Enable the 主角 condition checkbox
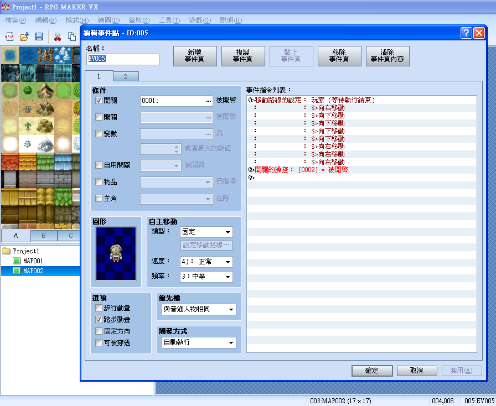Viewport: 496px width, 406px height. pos(99,198)
